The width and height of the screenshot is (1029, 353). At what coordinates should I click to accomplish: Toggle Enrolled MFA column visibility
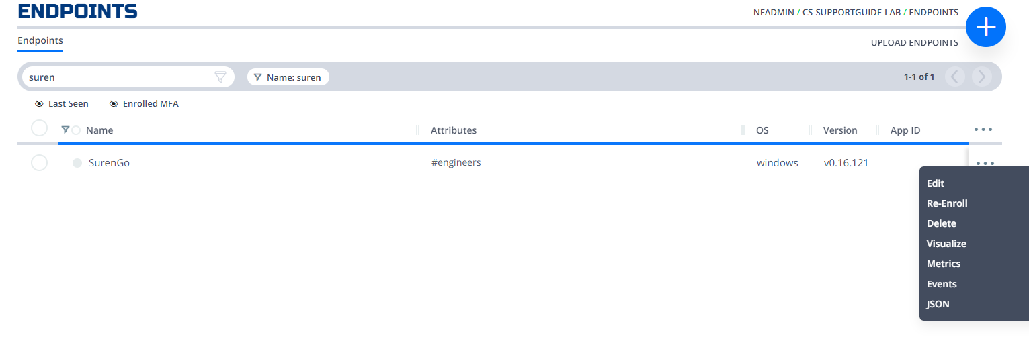[144, 104]
